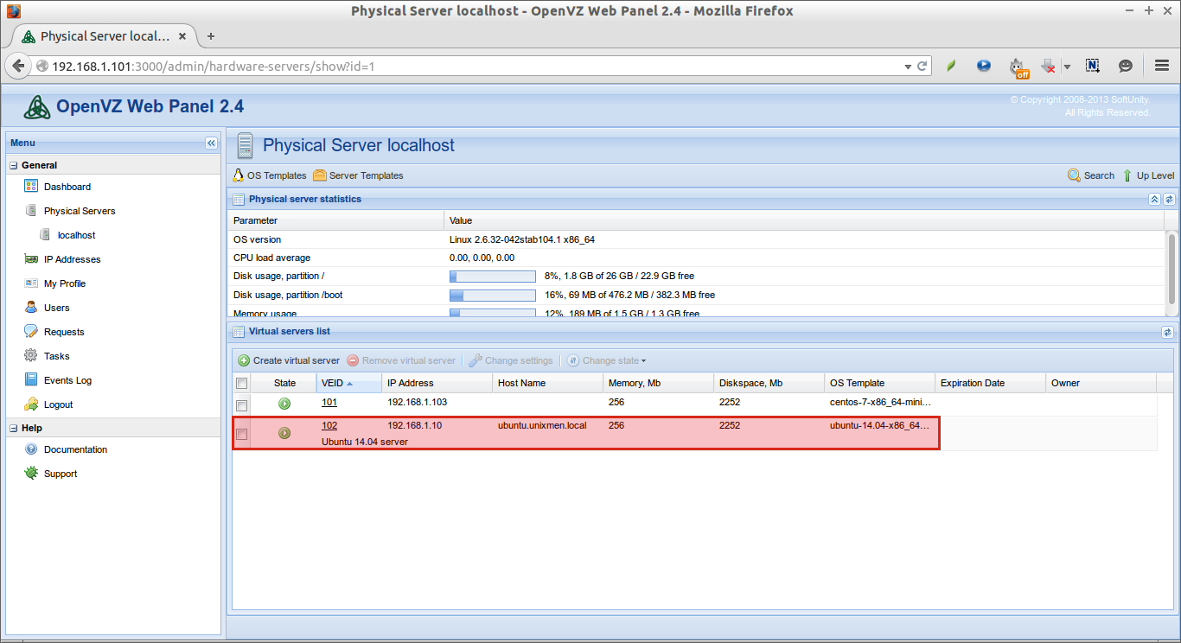Open the Events Log menu item

(67, 380)
